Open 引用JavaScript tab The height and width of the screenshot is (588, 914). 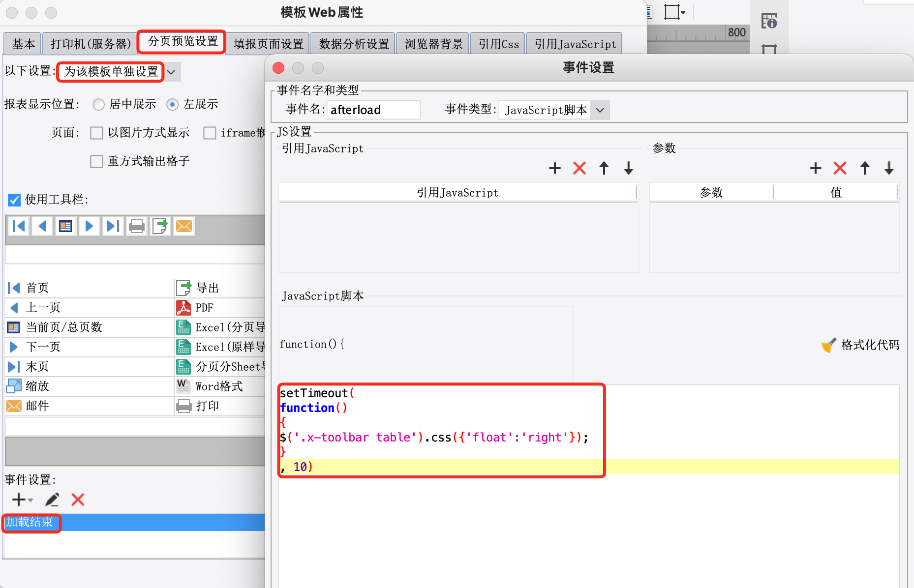(575, 44)
